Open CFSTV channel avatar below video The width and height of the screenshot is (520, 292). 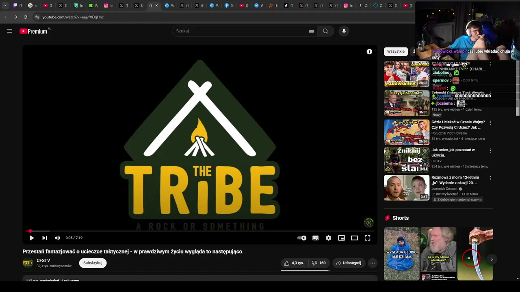(28, 263)
